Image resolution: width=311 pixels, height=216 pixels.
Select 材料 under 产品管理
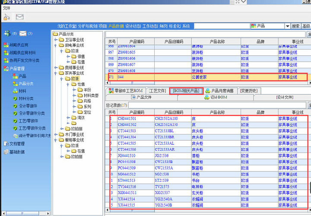click(22, 91)
